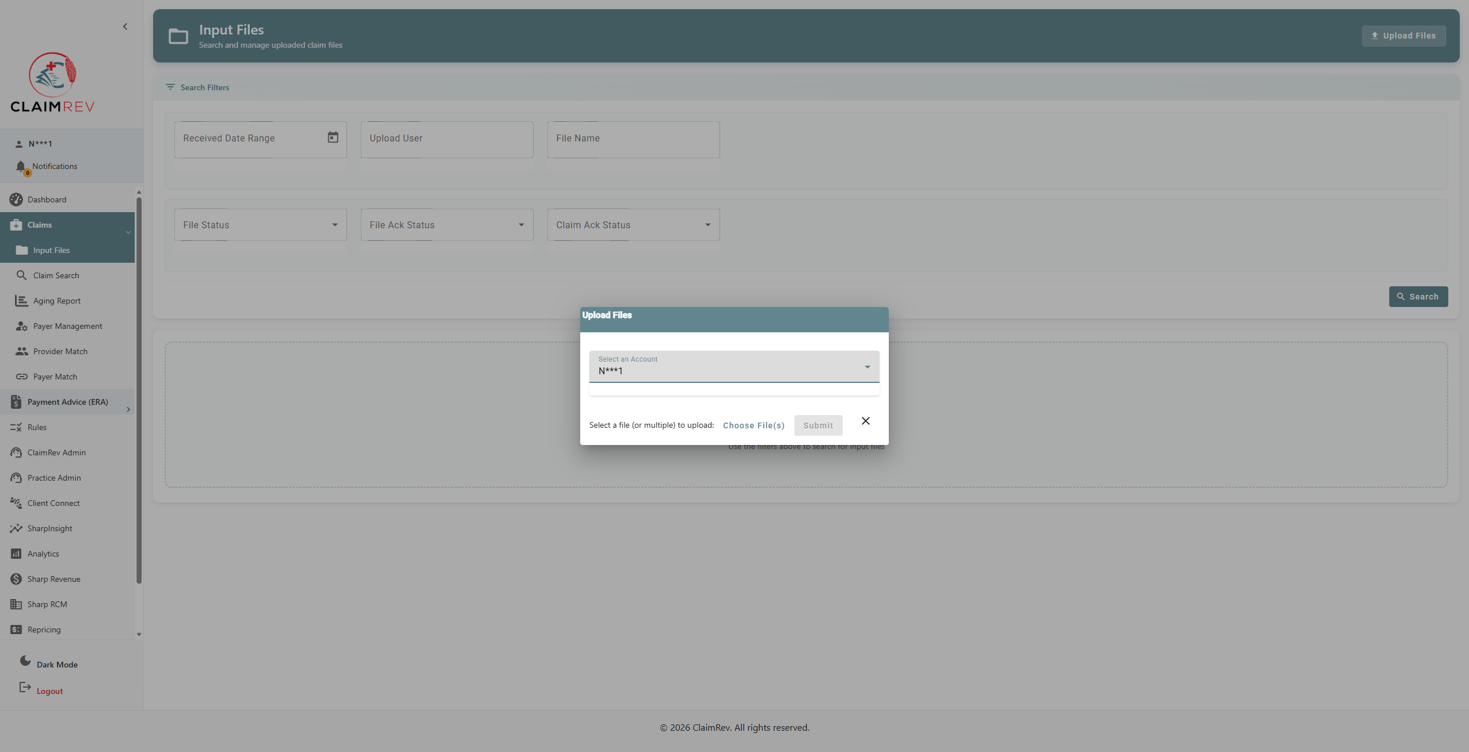Collapse the Claims menu chevron
The width and height of the screenshot is (1469, 752).
[x=128, y=232]
